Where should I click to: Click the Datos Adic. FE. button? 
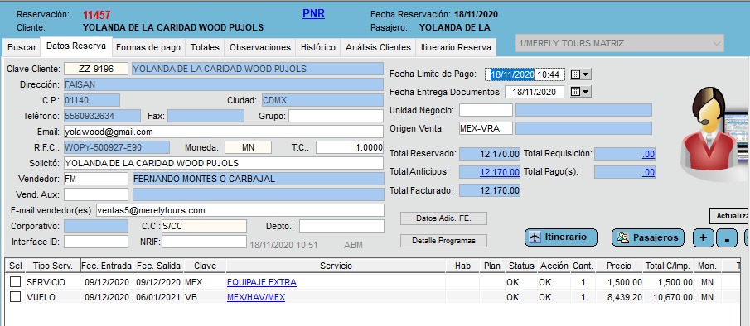click(443, 218)
